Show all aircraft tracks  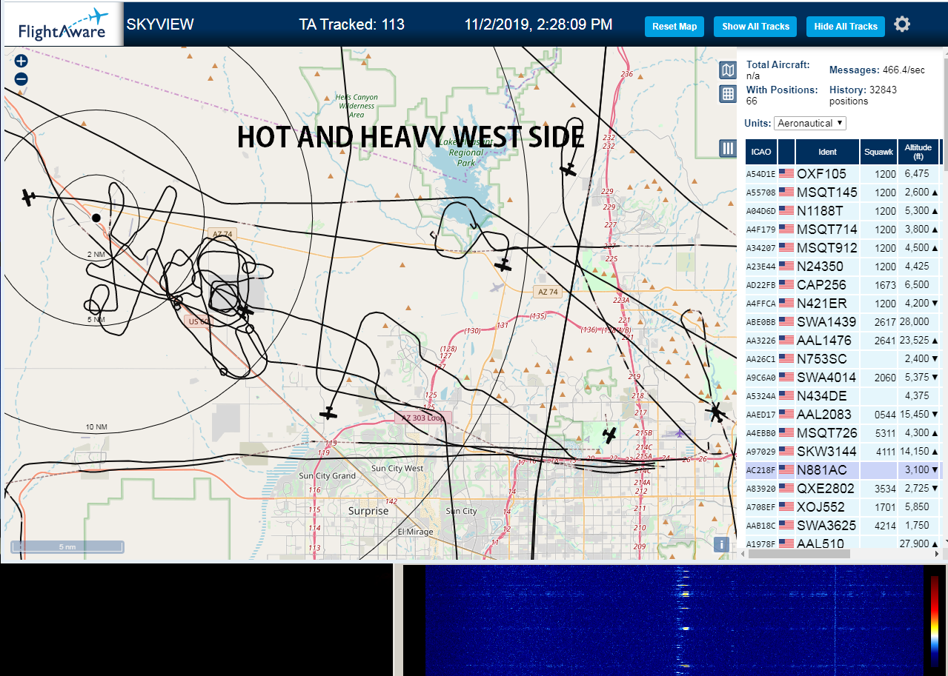click(755, 26)
